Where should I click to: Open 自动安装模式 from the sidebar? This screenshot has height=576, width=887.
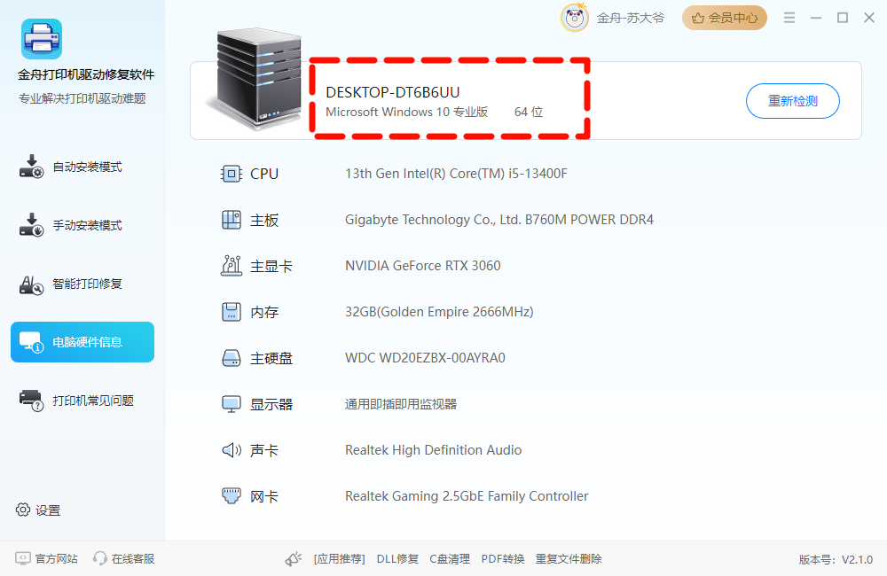(x=71, y=167)
